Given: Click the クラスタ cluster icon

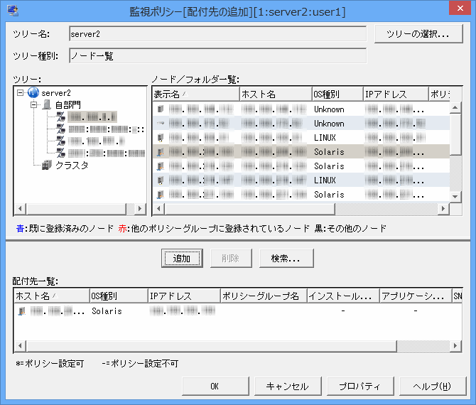Looking at the screenshot, I should point(47,166).
